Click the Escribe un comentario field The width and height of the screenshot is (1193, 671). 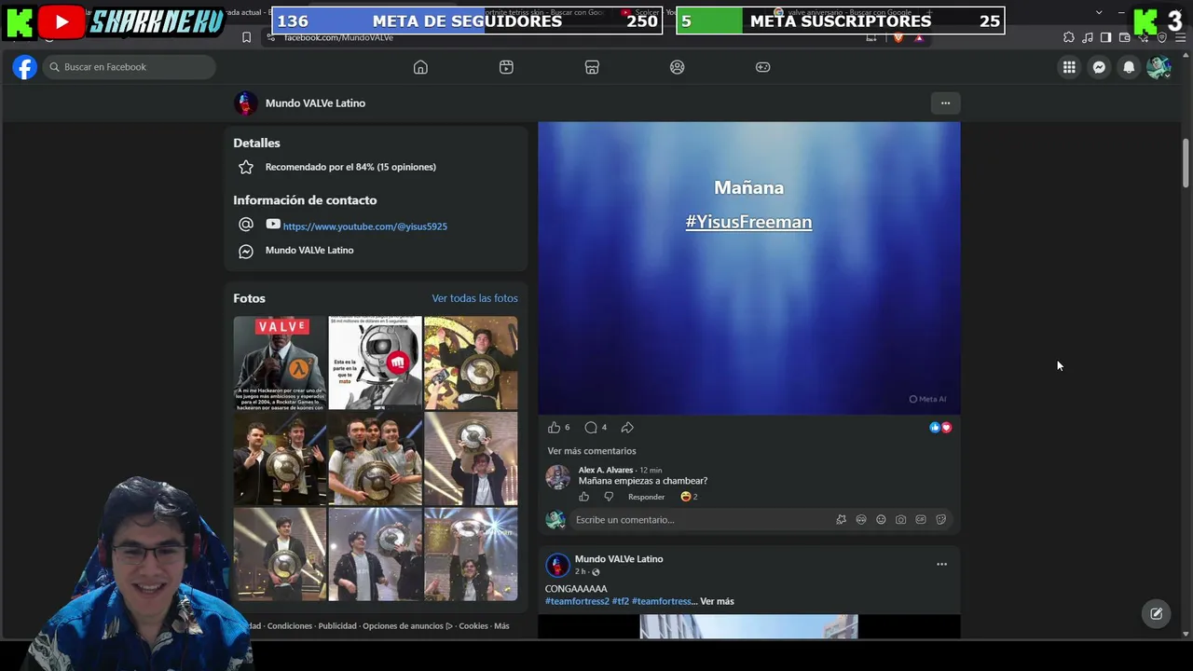coord(699,520)
